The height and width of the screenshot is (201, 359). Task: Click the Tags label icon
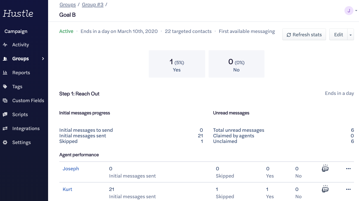5,87
